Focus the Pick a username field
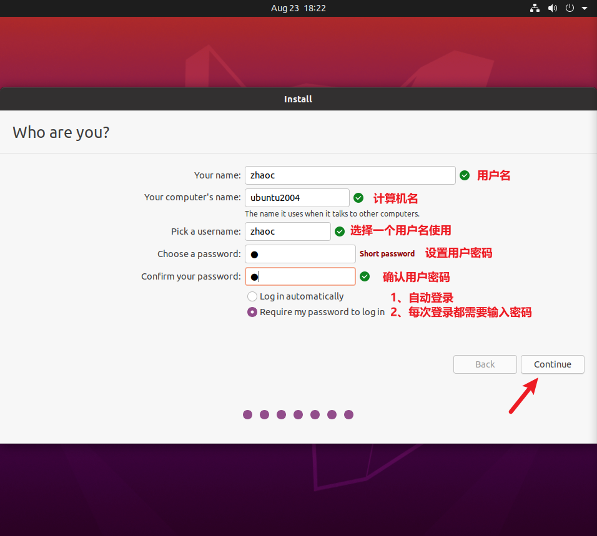This screenshot has height=536, width=597. [287, 231]
